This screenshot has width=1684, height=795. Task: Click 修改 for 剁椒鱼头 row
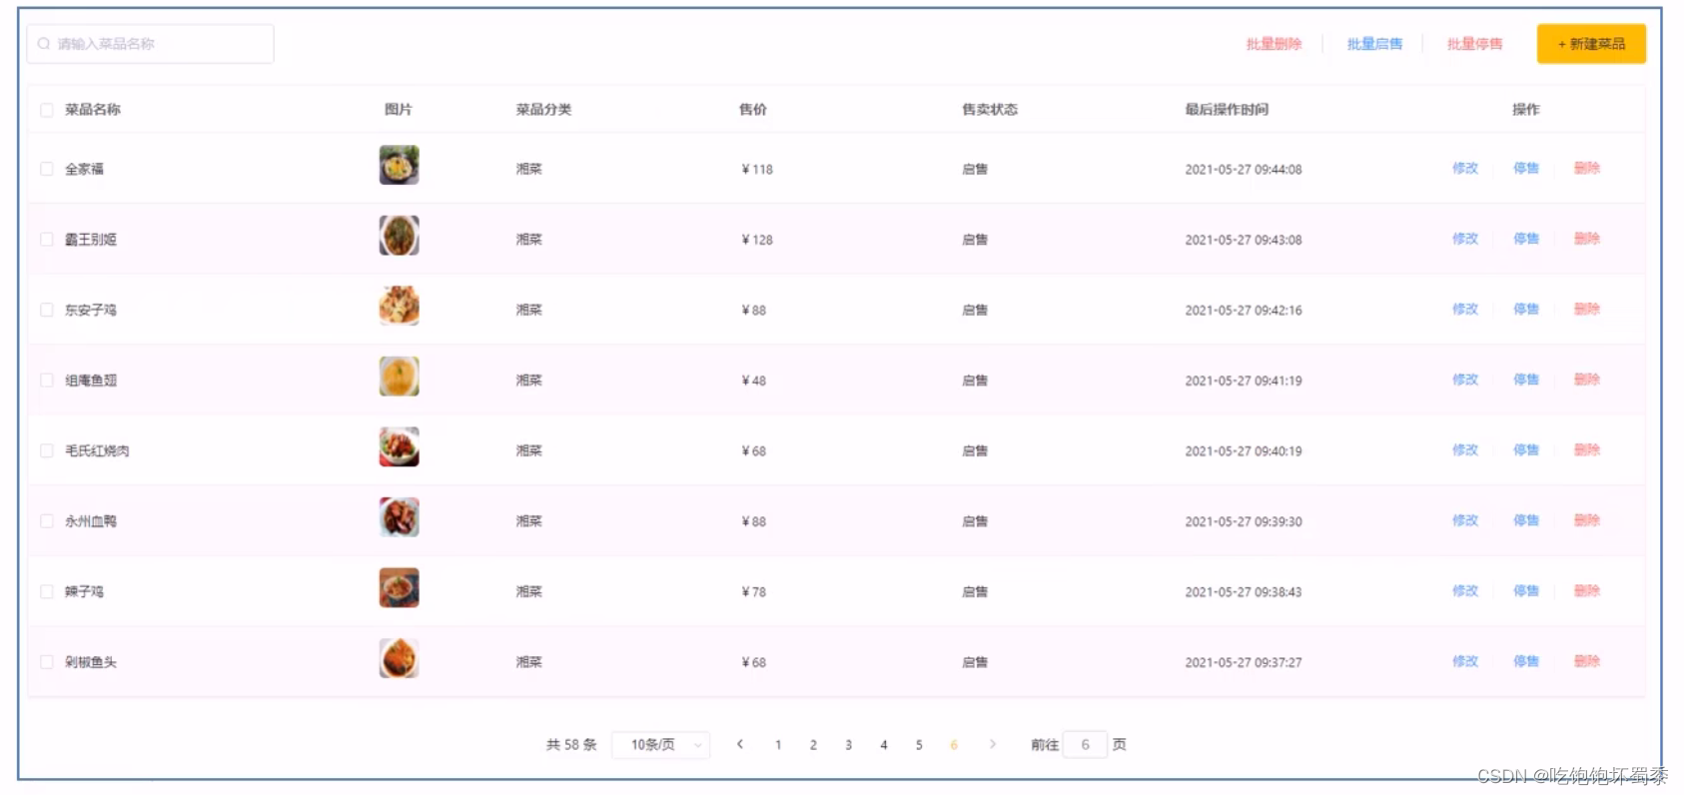click(x=1465, y=661)
